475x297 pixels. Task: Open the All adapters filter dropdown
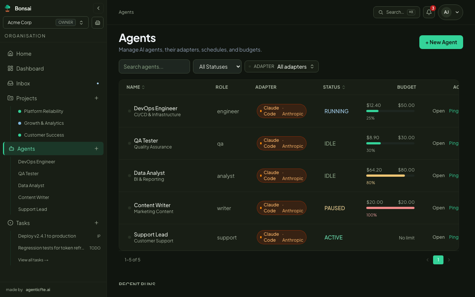282,66
